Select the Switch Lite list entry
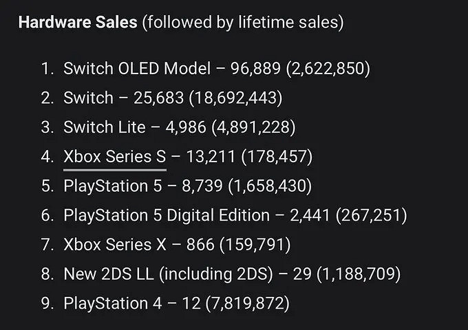468x330 pixels. (105, 127)
